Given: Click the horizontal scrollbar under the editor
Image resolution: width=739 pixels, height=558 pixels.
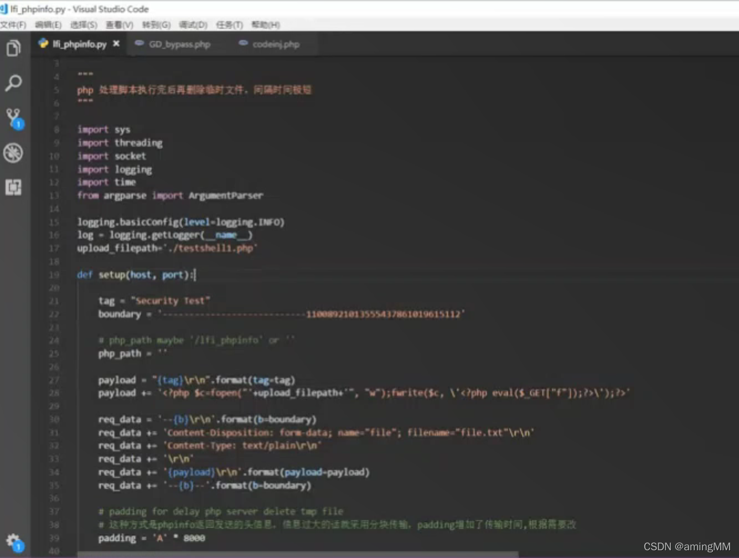Looking at the screenshot, I should point(298,554).
